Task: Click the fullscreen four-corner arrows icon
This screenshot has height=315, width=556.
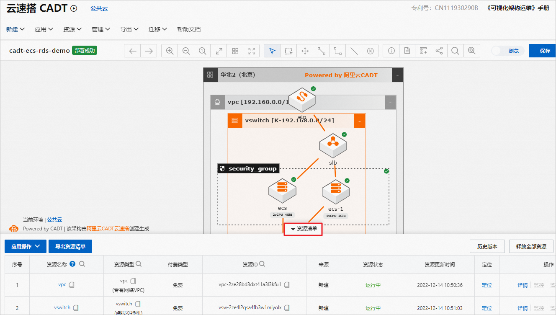Action: pyautogui.click(x=252, y=51)
